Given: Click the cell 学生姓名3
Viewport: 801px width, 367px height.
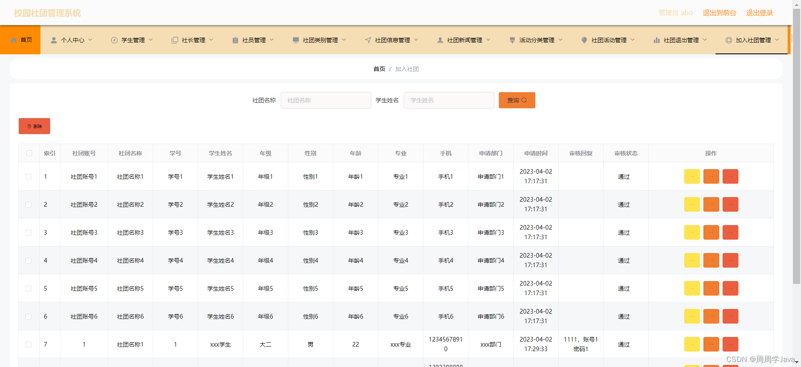Looking at the screenshot, I should point(220,233).
